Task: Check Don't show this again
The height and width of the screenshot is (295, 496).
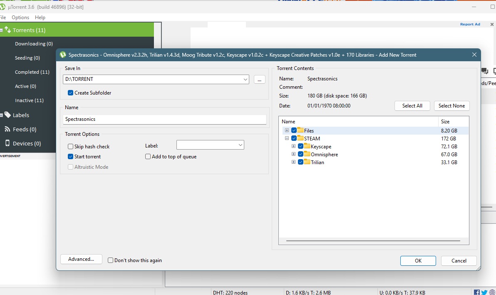Action: [110, 260]
